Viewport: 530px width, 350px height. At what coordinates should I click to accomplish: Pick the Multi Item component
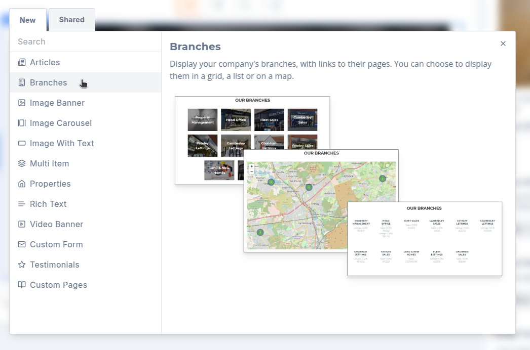click(x=86, y=164)
